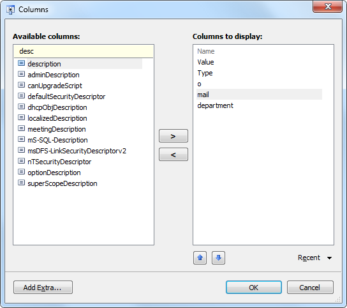Click the attribute icon beside dhcpObjDescription
Screen dimensions: 347x308
(x=21, y=107)
